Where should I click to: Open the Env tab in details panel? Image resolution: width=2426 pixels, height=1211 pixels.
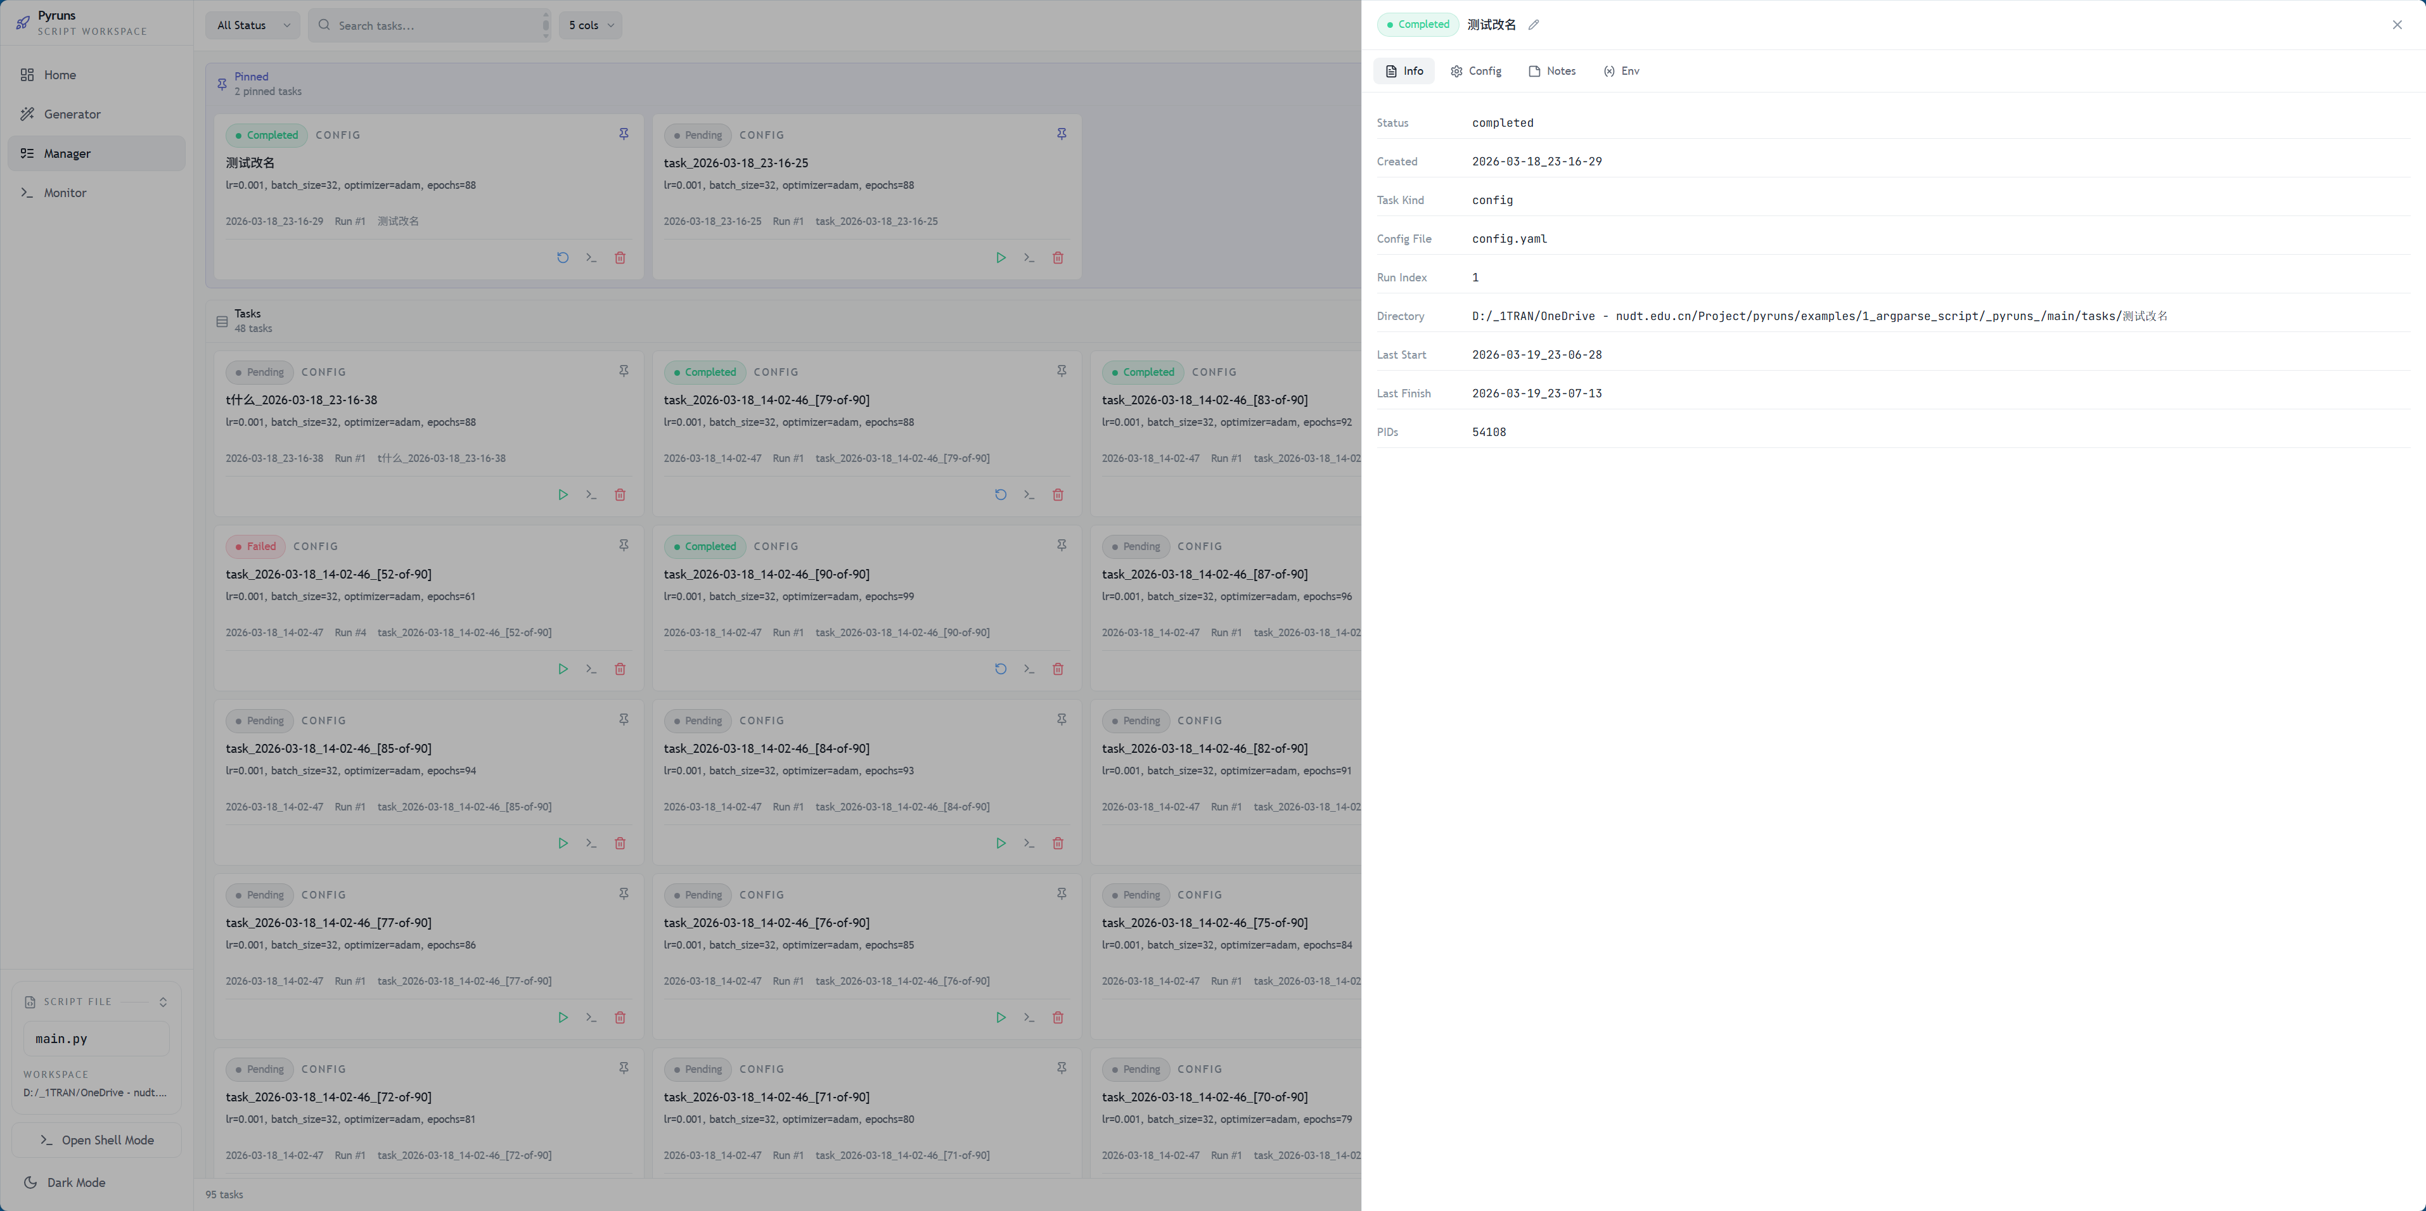coord(1621,72)
